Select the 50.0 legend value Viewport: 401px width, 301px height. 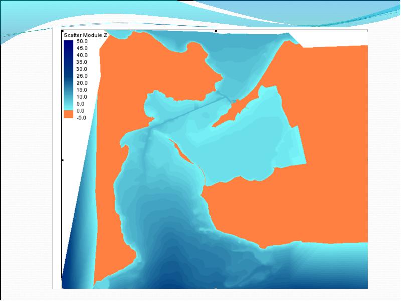tap(82, 41)
